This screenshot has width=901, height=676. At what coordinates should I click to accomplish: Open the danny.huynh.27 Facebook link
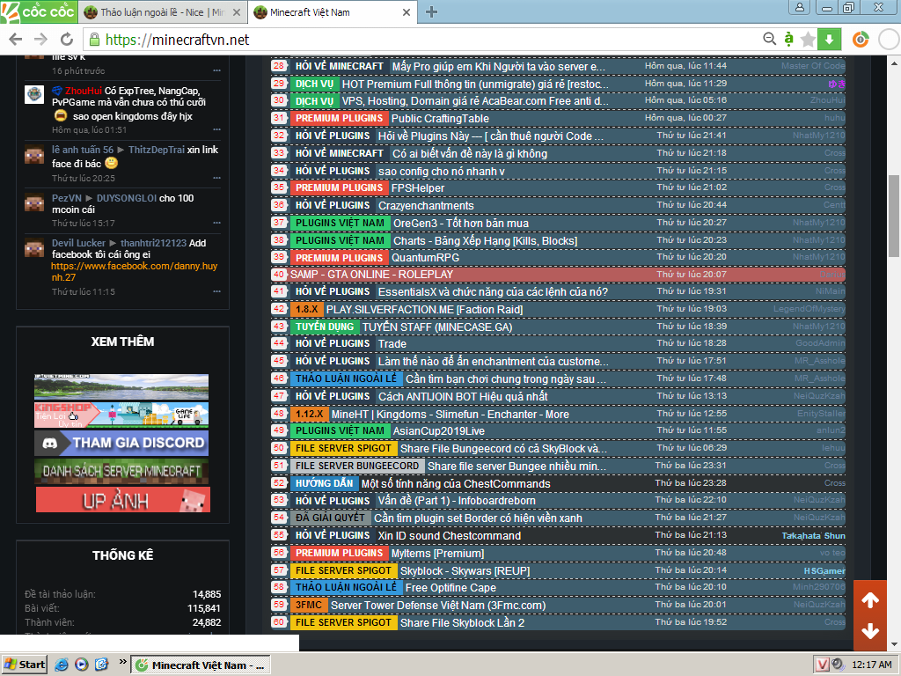click(134, 271)
